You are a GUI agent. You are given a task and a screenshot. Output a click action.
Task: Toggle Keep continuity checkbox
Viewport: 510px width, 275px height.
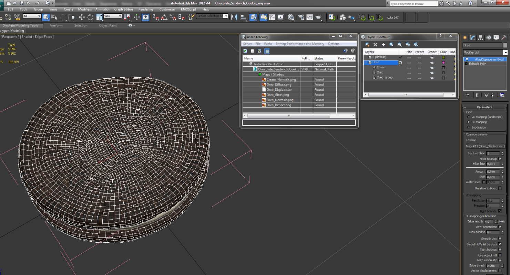pos(500,260)
